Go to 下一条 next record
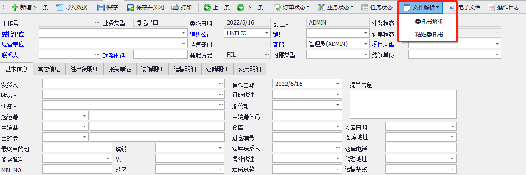 pos(250,7)
